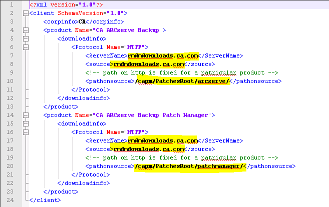Viewport: 329px width, 207px height.
Task: Click the closing downloadinfo tag on line 12
Action: tap(84, 98)
